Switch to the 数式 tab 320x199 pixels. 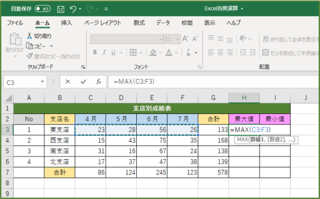[x=139, y=23]
